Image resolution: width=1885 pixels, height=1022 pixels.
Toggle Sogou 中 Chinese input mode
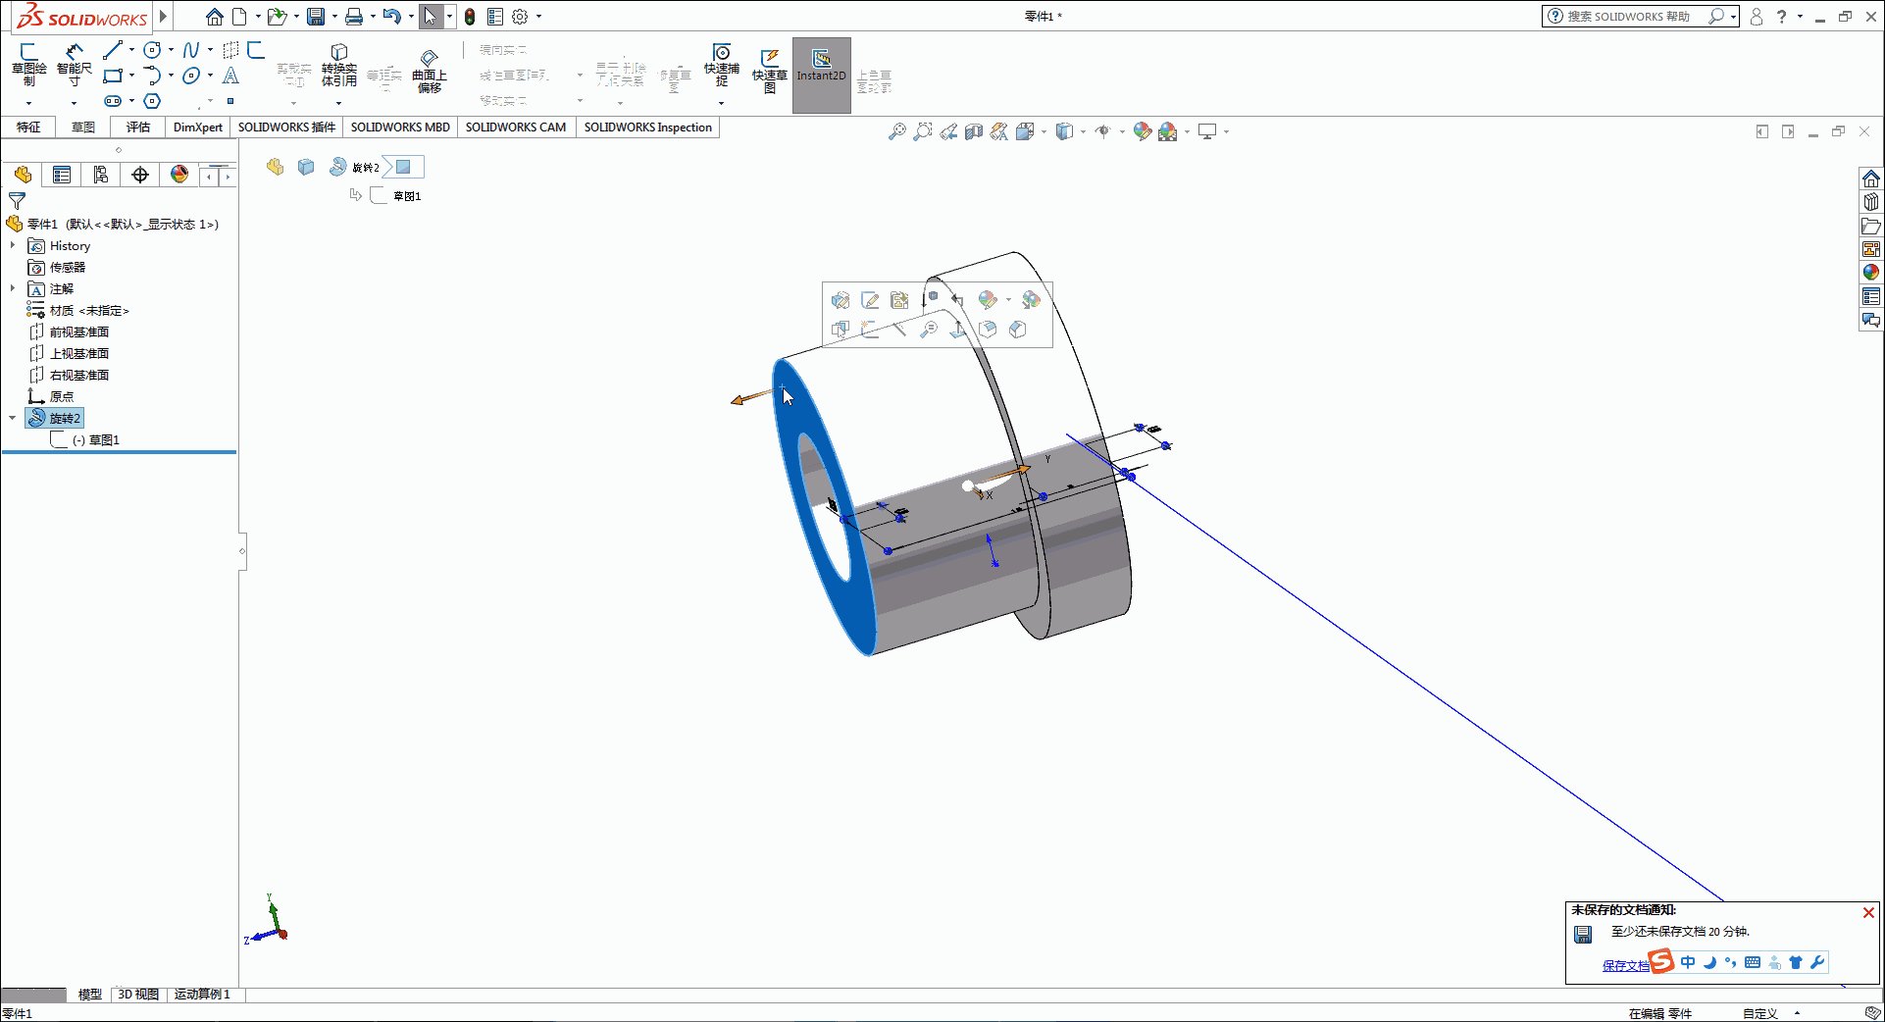[1688, 962]
